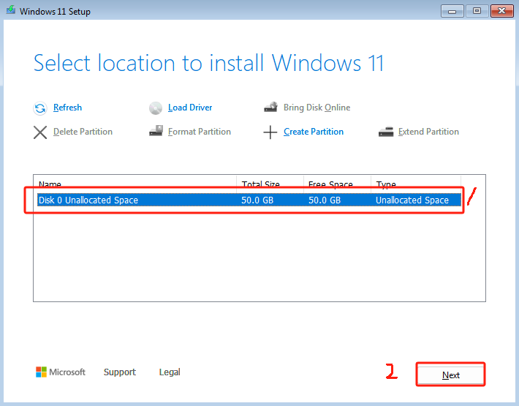The width and height of the screenshot is (519, 406).
Task: Click the Delete Partition X icon
Action: tap(40, 132)
